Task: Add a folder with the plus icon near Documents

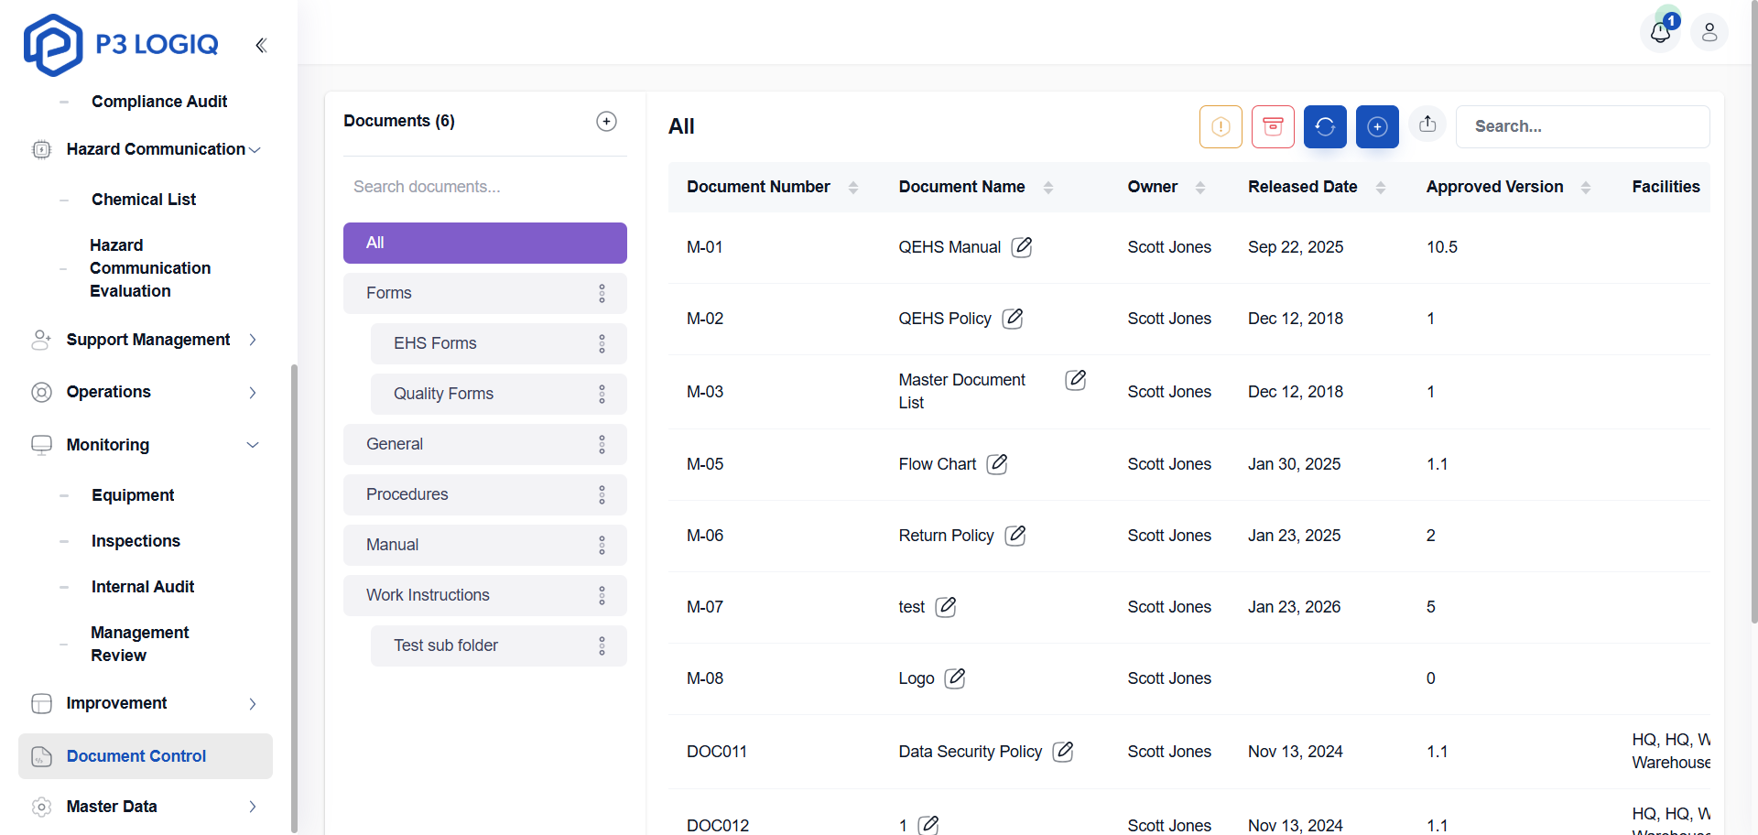Action: (607, 121)
